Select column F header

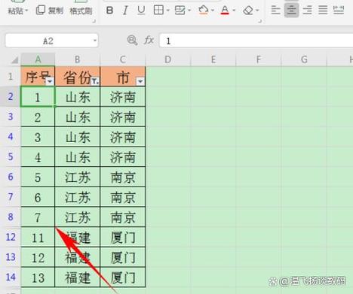tap(259, 59)
